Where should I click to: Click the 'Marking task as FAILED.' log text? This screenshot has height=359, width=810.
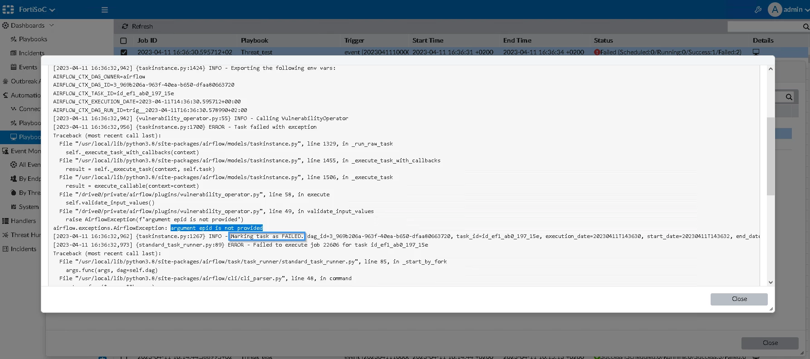click(x=267, y=236)
